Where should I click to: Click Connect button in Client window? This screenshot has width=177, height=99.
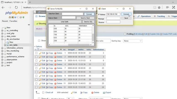[126, 14]
